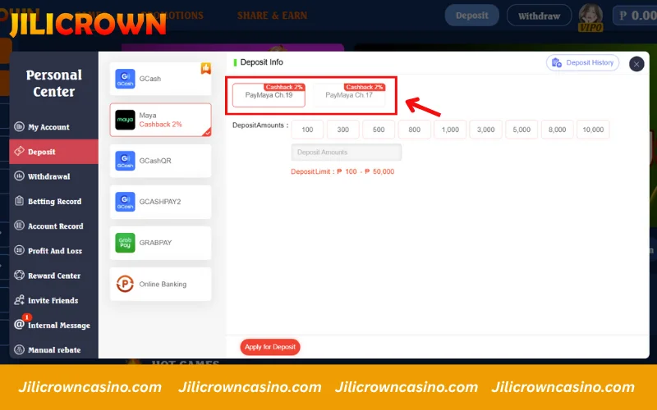
Task: Click the Reward Center sidebar icon
Action: pos(19,275)
